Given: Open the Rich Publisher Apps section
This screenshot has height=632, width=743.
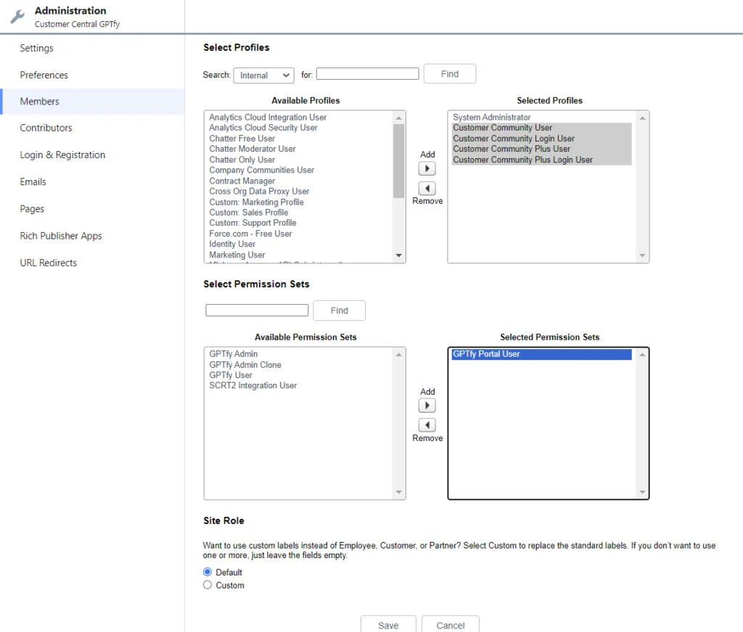Looking at the screenshot, I should (61, 236).
